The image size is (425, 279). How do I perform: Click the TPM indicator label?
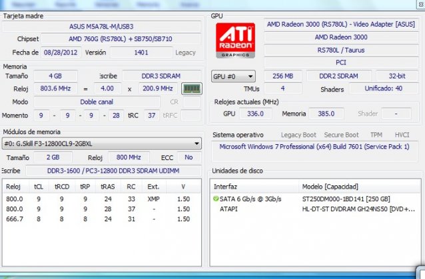[x=376, y=135]
